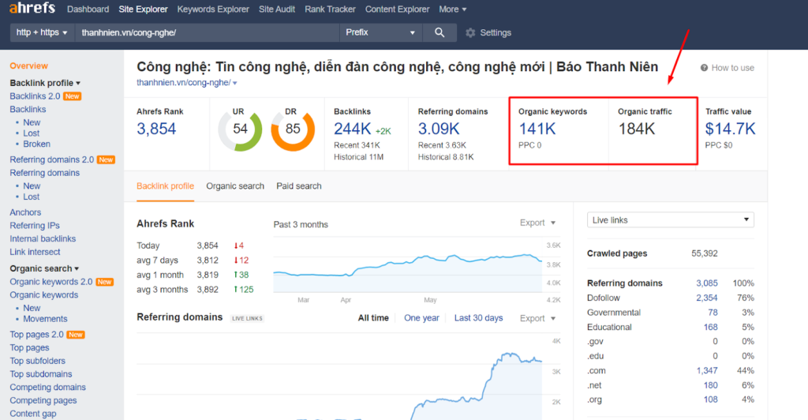Image resolution: width=808 pixels, height=420 pixels.
Task: Click the Referring domains count 3.09K
Action: click(x=439, y=129)
